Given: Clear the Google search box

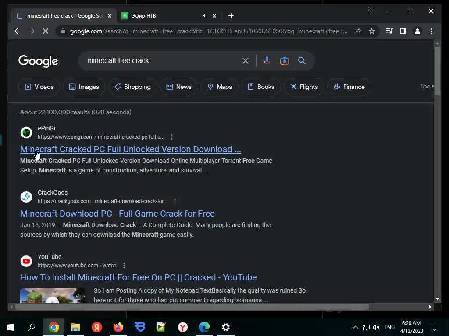Looking at the screenshot, I should [246, 61].
